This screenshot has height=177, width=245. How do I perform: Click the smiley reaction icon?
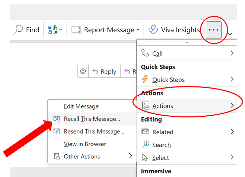point(83,71)
